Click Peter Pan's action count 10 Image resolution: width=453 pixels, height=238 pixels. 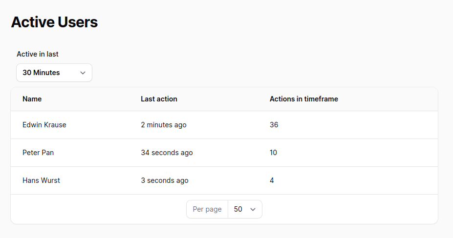(273, 153)
